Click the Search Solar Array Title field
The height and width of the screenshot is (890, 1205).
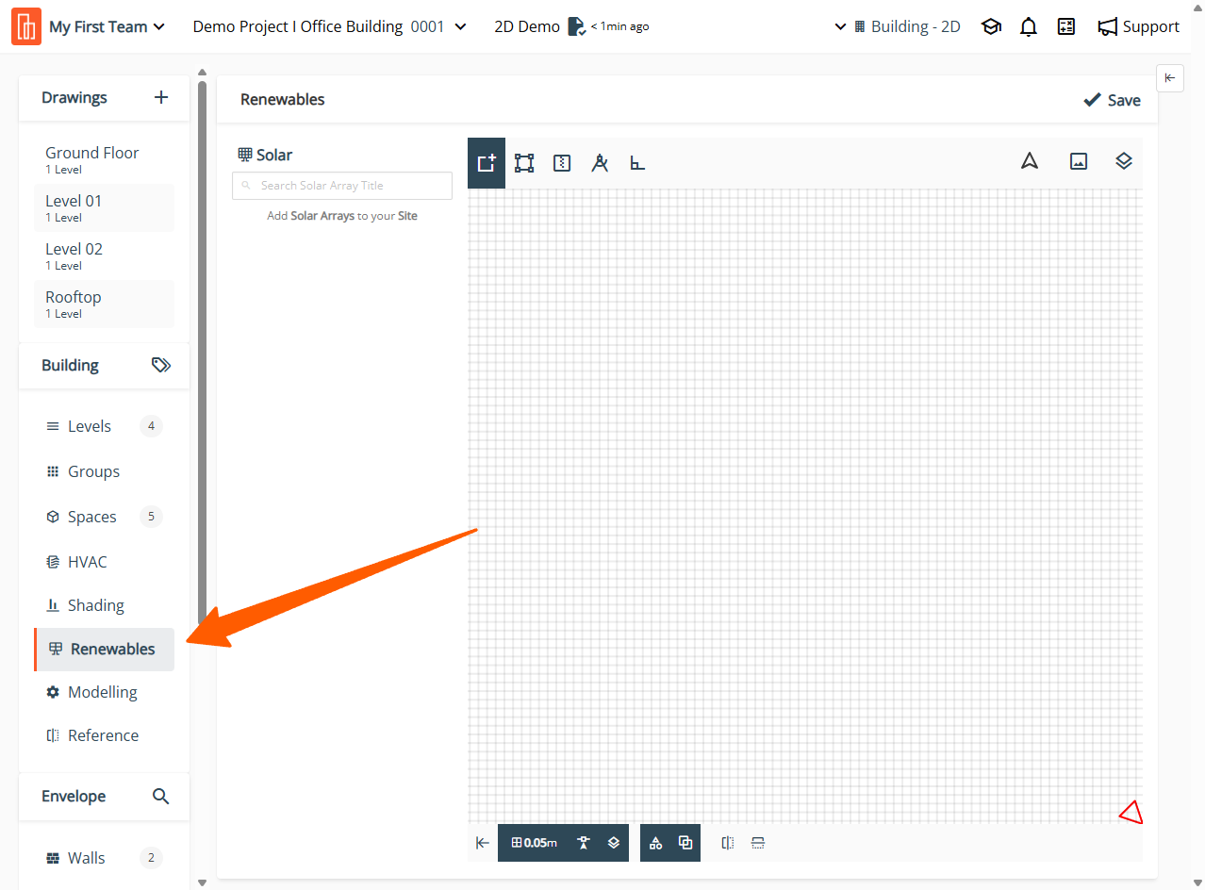342,186
